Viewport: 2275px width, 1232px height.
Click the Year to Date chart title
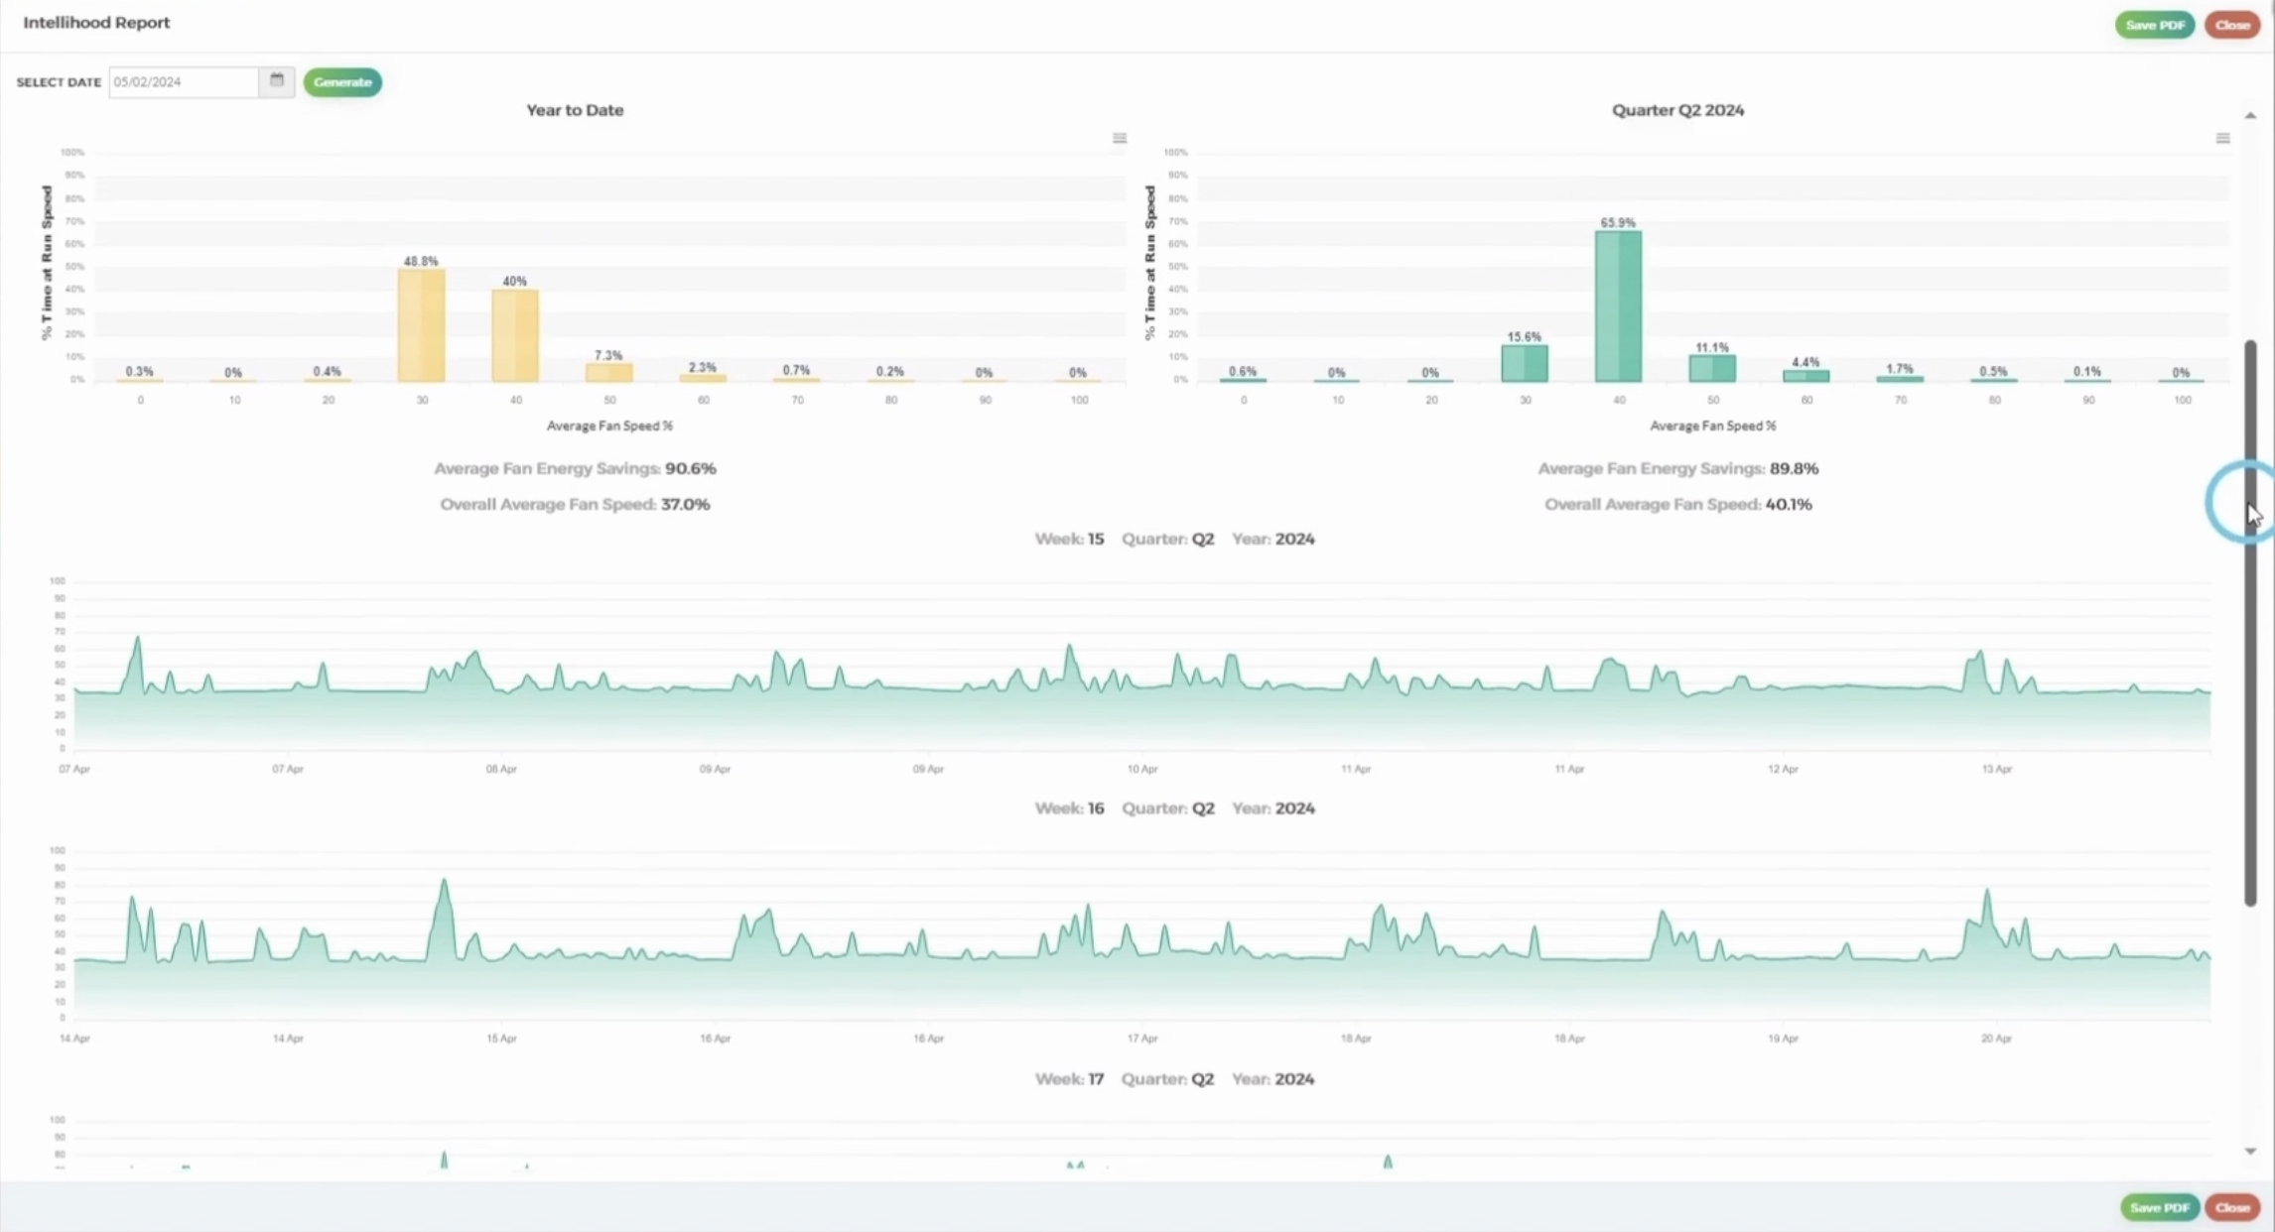coord(575,110)
